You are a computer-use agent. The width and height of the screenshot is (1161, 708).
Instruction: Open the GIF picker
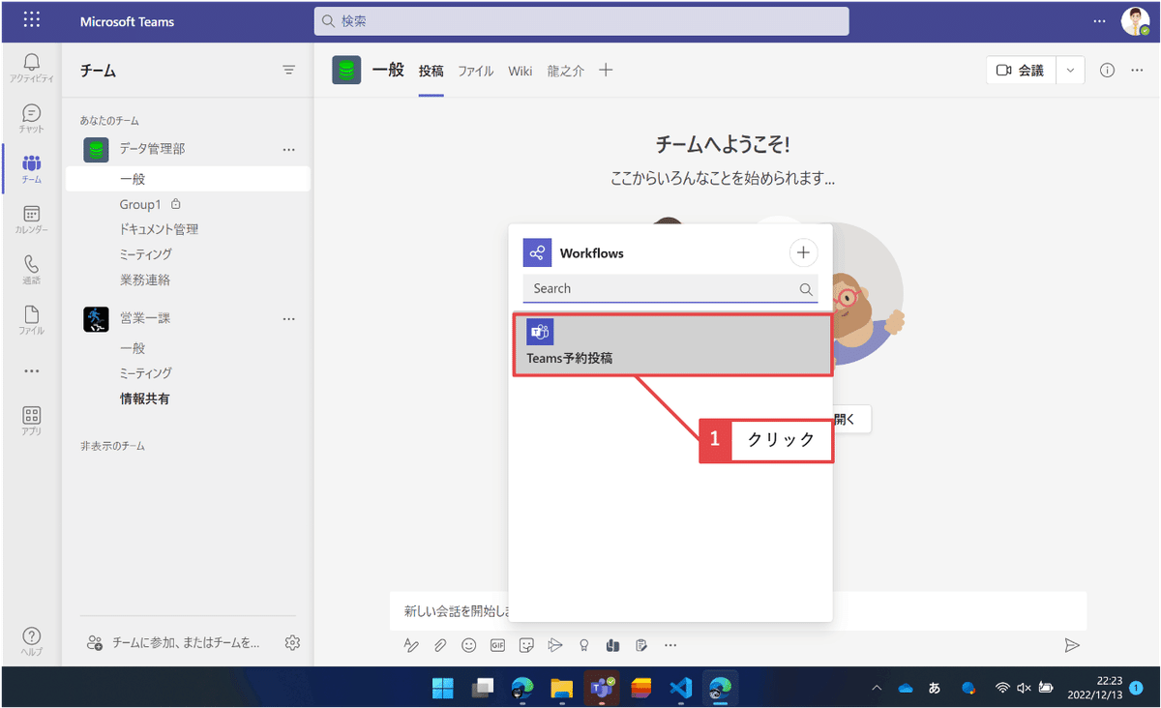coord(498,645)
